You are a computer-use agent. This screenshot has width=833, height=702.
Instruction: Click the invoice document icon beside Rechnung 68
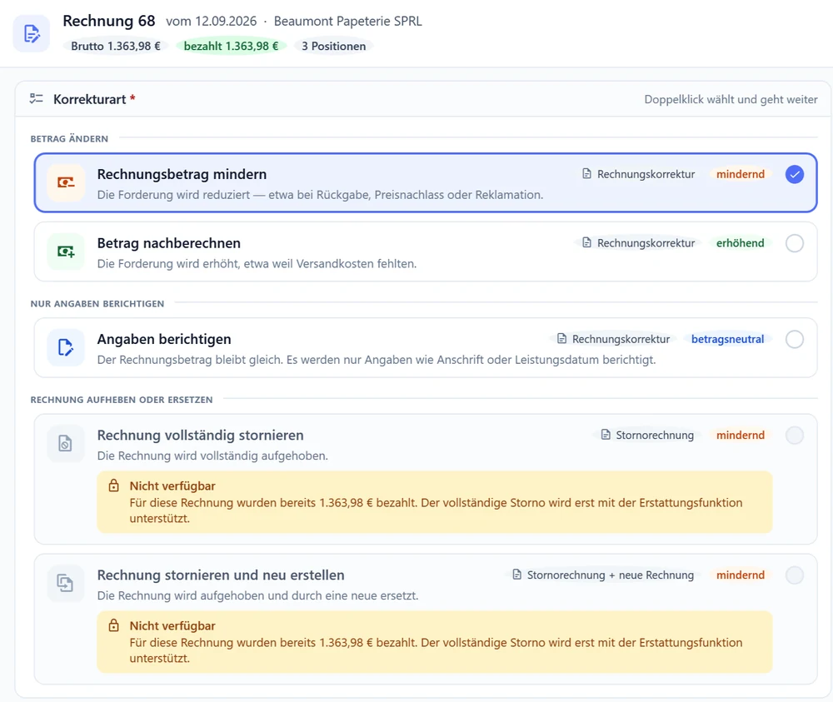(32, 33)
